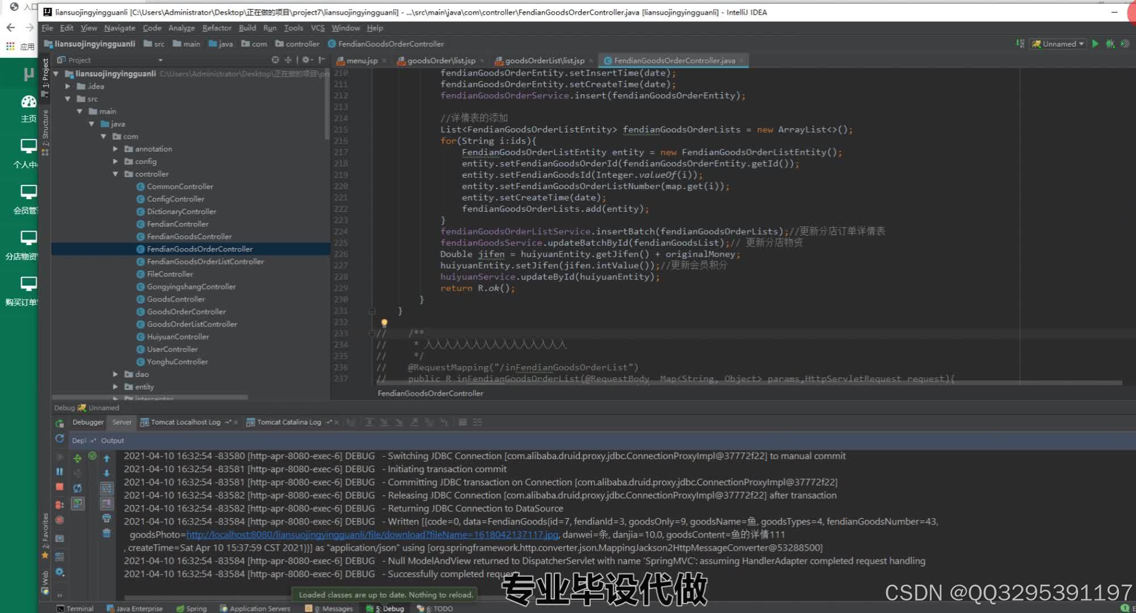Stop the running Tomcat server
The width and height of the screenshot is (1136, 613).
[60, 487]
